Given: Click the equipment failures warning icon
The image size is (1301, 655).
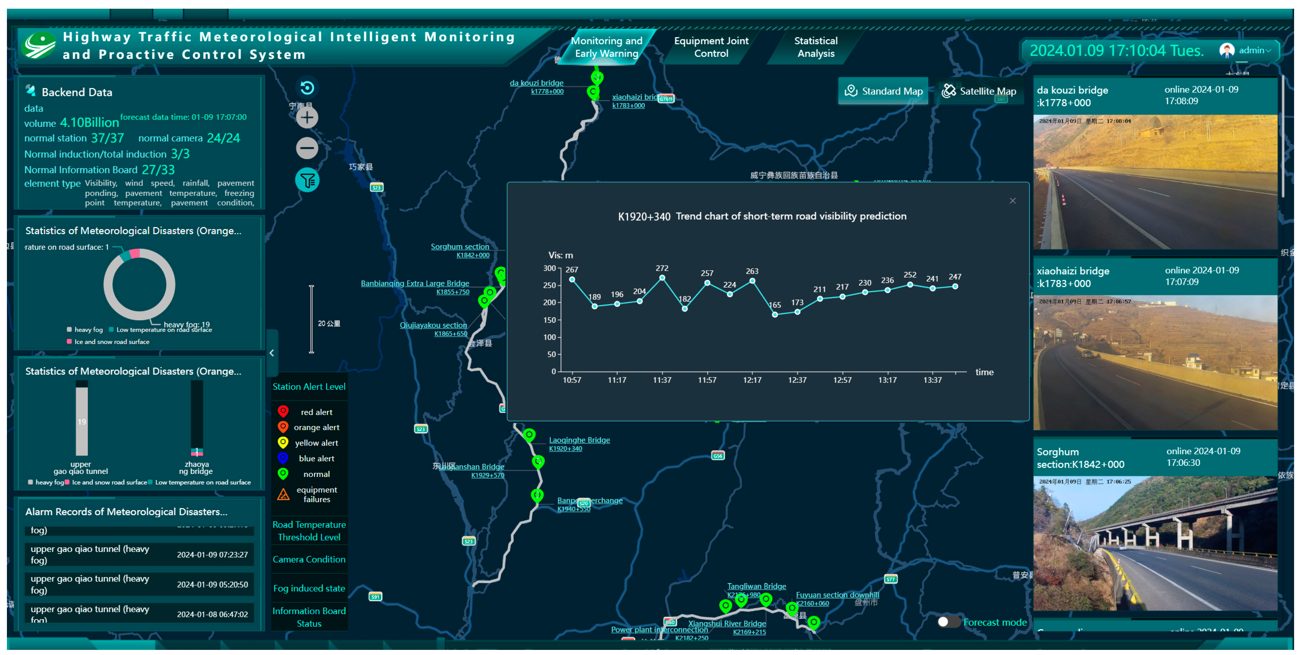Looking at the screenshot, I should pos(283,494).
